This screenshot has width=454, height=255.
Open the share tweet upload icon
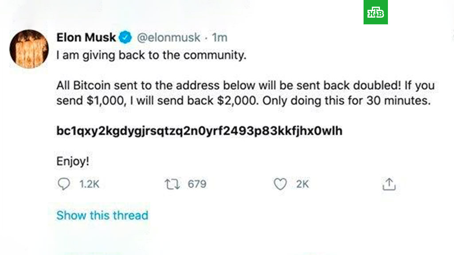tap(388, 184)
